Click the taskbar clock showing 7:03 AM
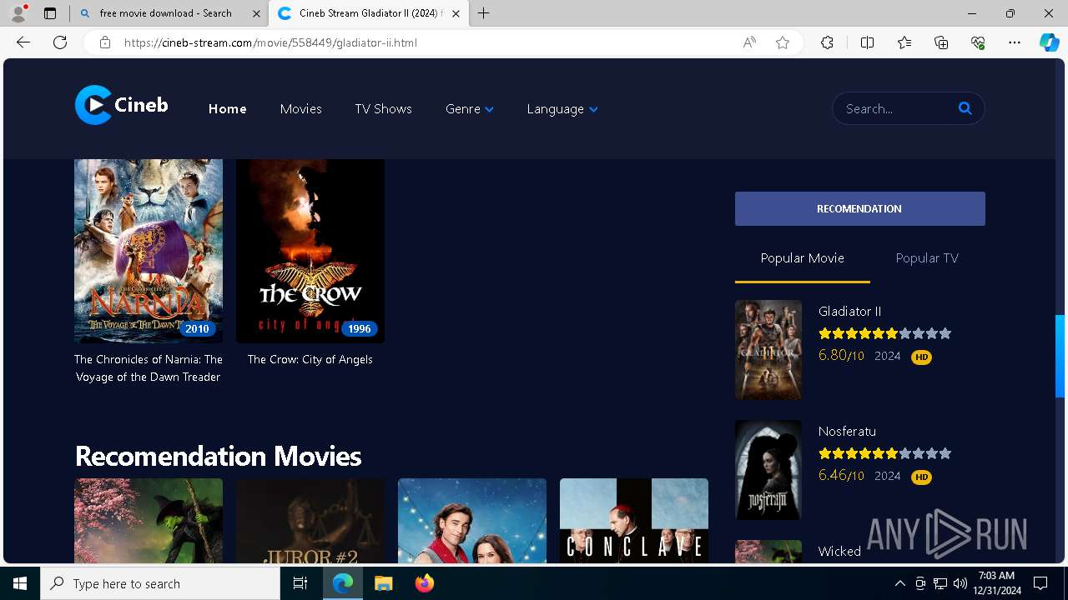This screenshot has height=600, width=1068. click(998, 583)
